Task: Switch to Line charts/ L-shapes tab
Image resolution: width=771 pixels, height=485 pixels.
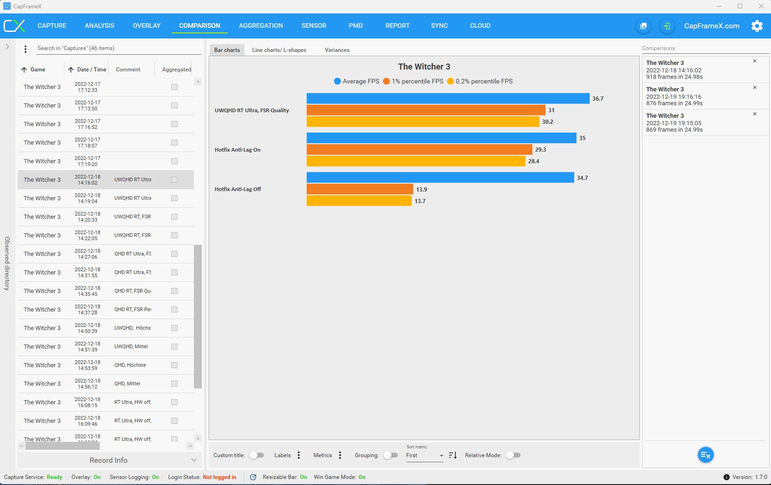Action: [x=279, y=50]
